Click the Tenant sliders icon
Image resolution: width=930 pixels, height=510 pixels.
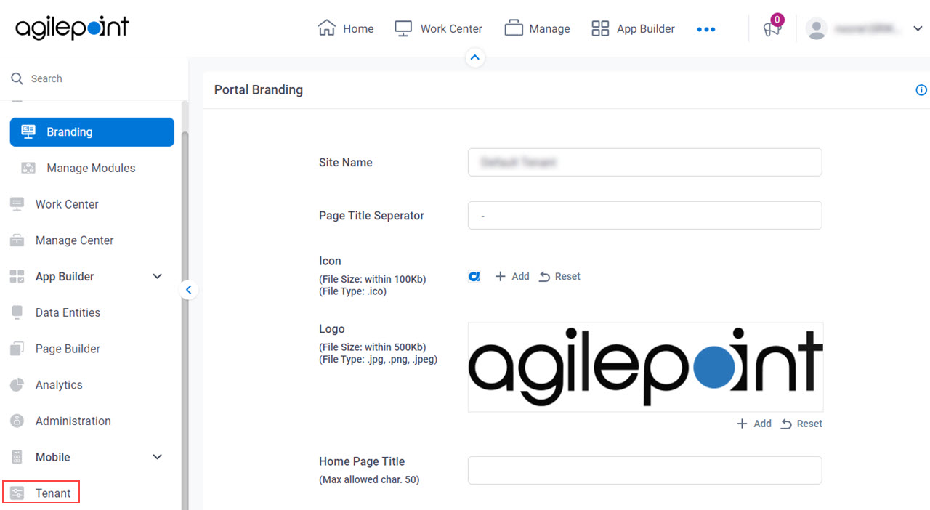point(17,493)
